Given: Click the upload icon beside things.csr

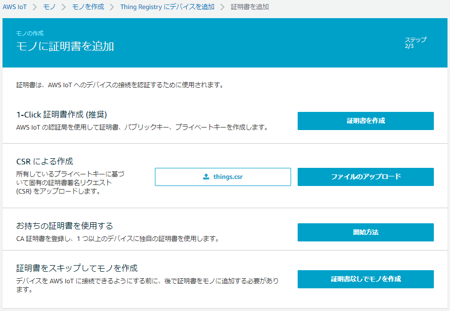Looking at the screenshot, I should tap(206, 176).
